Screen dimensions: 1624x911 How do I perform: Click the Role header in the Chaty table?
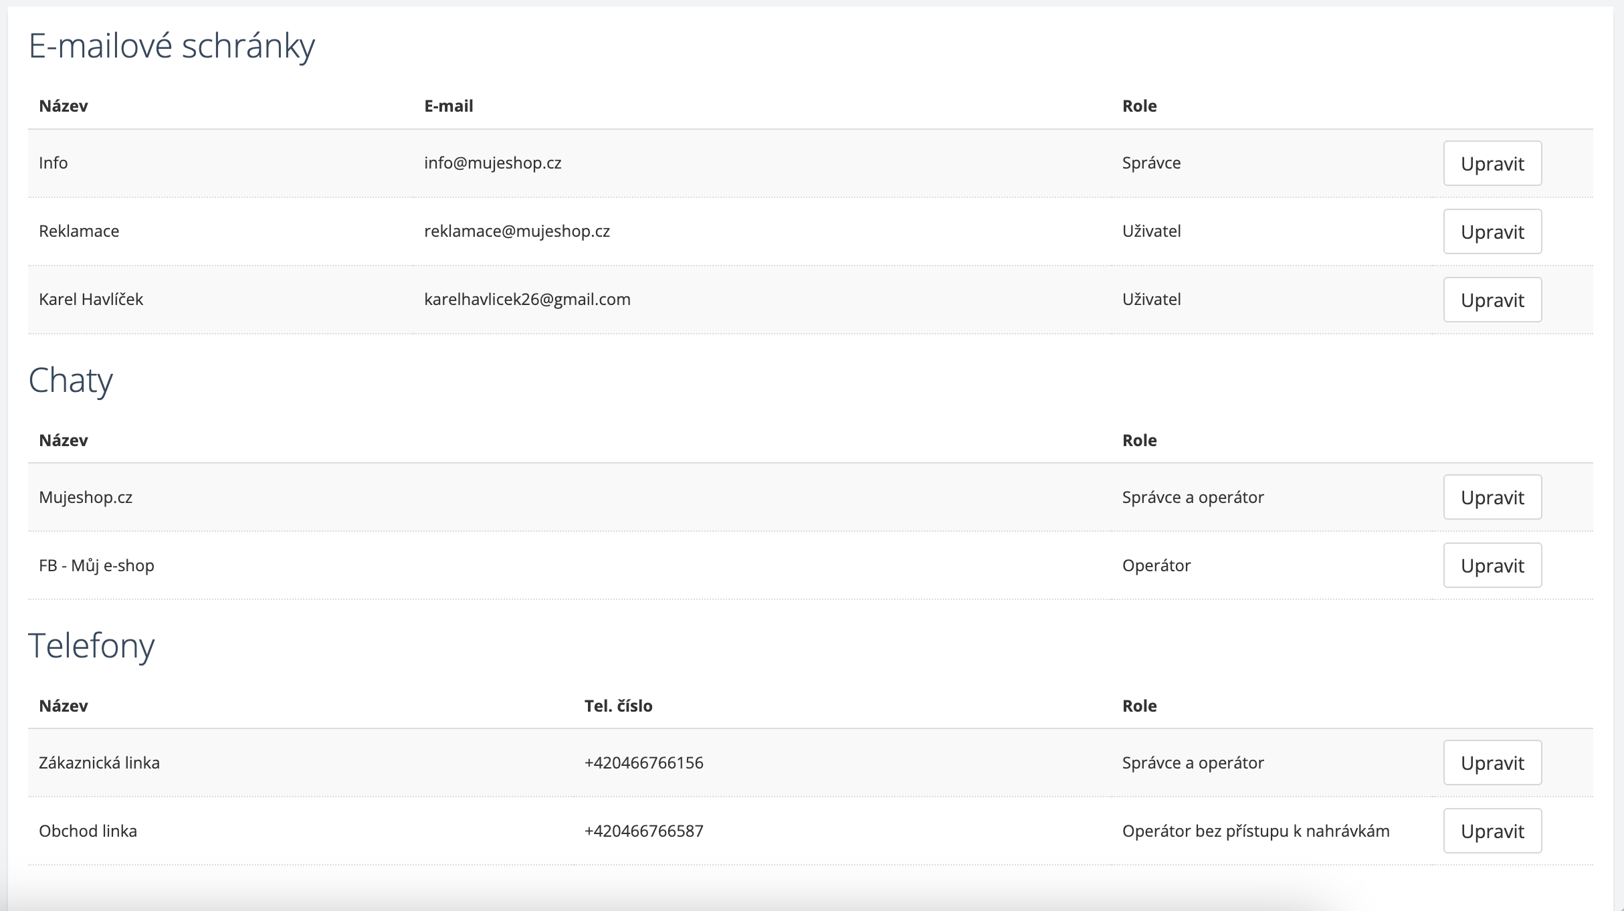(1139, 440)
